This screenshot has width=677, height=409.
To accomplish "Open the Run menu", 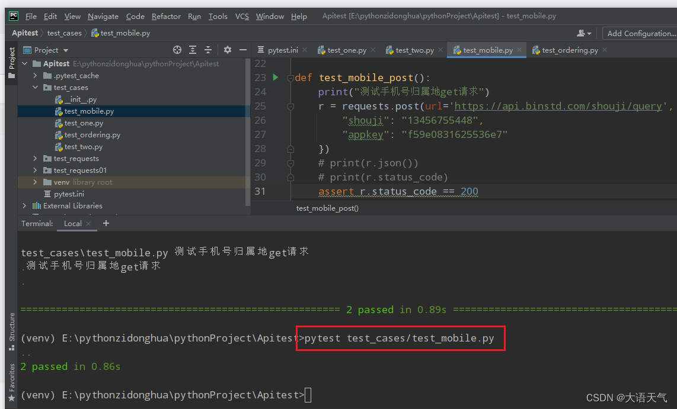I will click(x=194, y=17).
